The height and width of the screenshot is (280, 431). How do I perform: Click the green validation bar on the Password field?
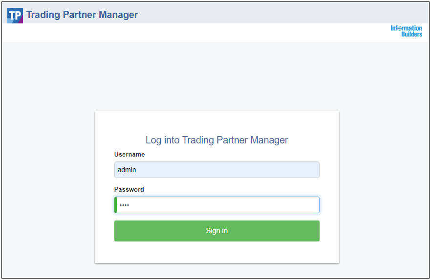[x=115, y=205]
